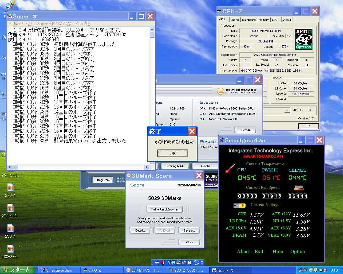Click colorful shortcut icon at desktop top-left
The image size is (343, 274).
10,5
